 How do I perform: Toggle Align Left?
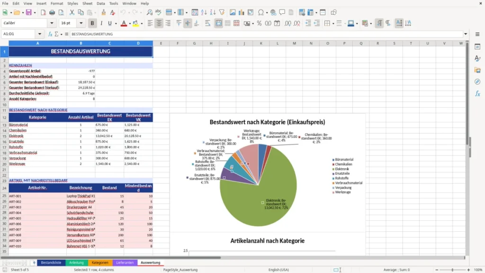[x=150, y=23]
